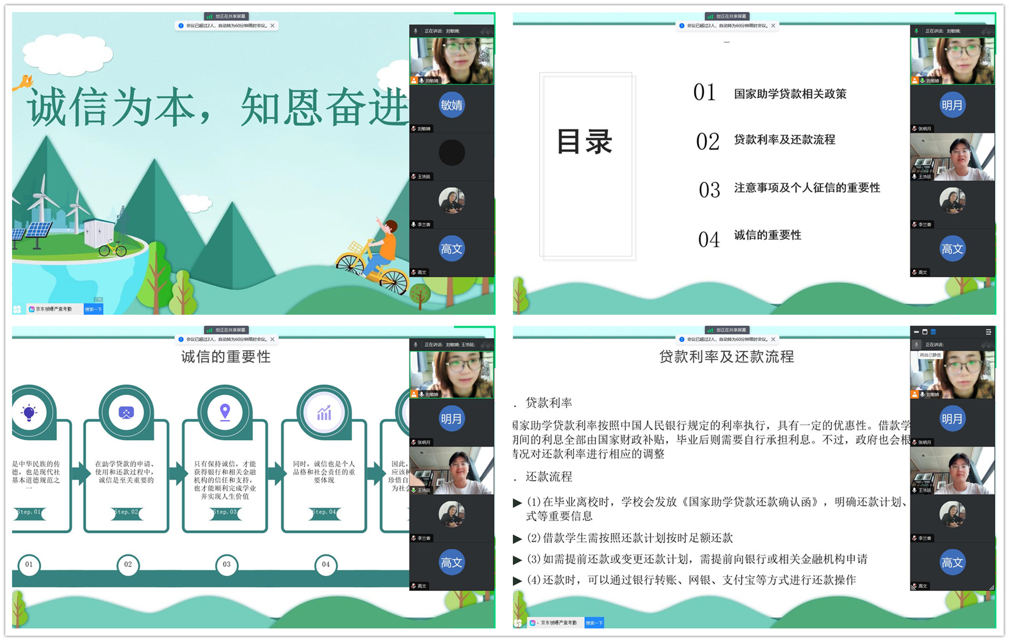Click the 搜索一下 button below 贷款利率 slide
Viewport: 1009px width, 641px height.
click(x=594, y=623)
